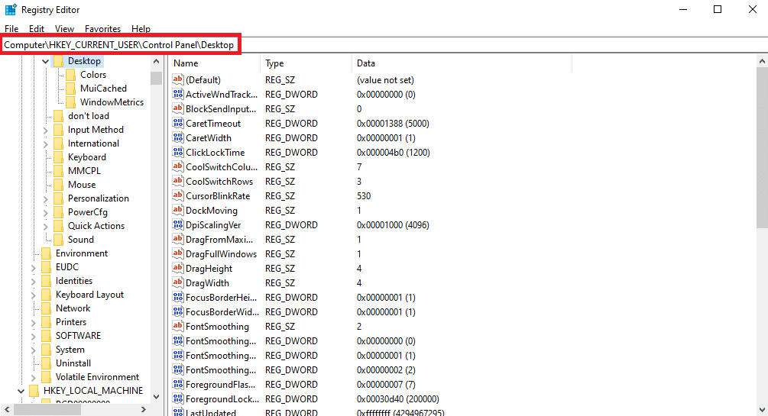This screenshot has width=768, height=416.
Task: Collapse the HKEY_LOCAL_MACHINE hive
Action: pos(21,391)
